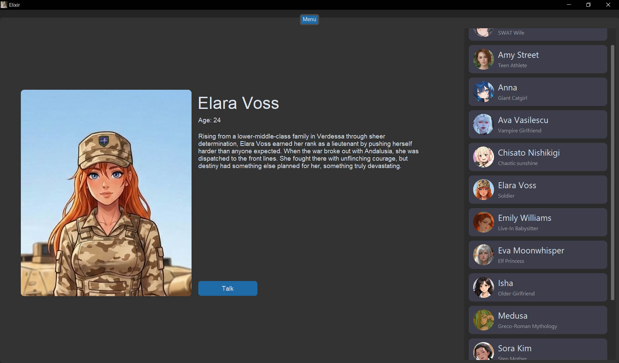The width and height of the screenshot is (619, 363).
Task: Click the 'Teen Athlete' subtitle
Action: [x=512, y=66]
